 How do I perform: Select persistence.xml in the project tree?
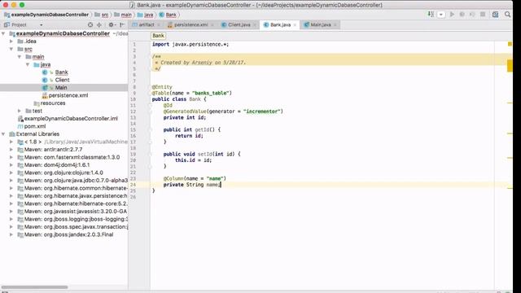pos(68,95)
